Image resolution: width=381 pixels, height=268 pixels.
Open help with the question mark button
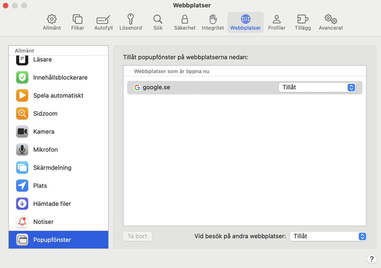(x=372, y=259)
